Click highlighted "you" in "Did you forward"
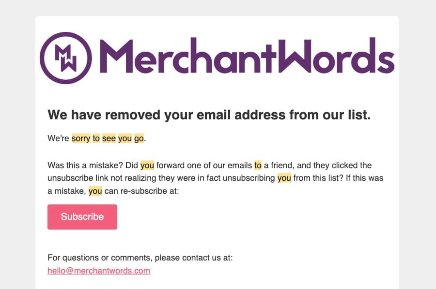The width and height of the screenshot is (436, 289). (x=147, y=165)
